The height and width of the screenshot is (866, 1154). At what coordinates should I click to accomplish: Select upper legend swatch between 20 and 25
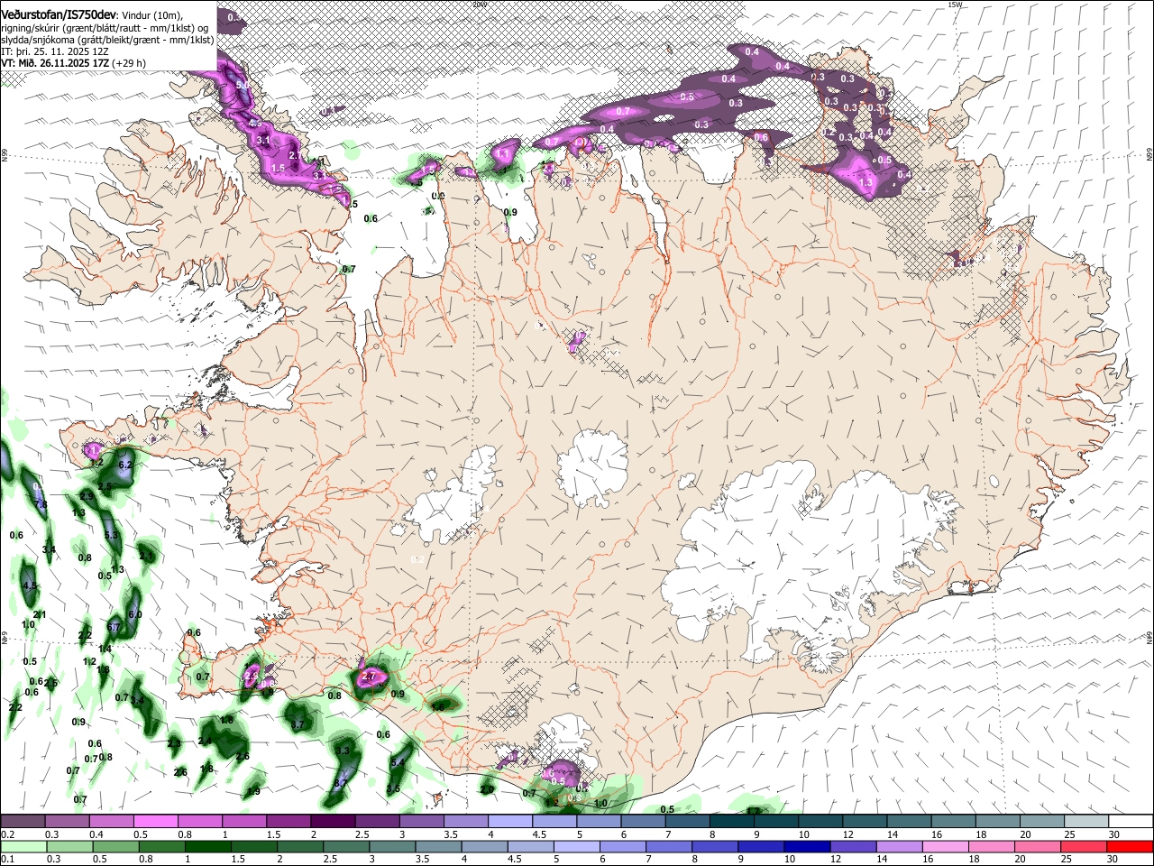pyautogui.click(x=1042, y=822)
